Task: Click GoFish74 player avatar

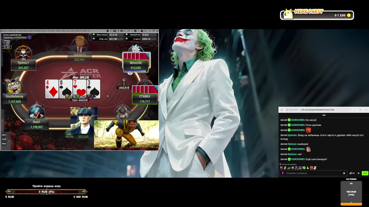Action: 79,45
